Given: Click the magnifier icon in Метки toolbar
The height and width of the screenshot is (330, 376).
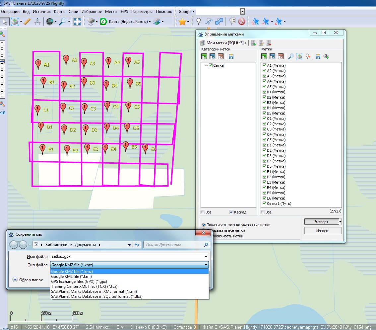Looking at the screenshot, I should pyautogui.click(x=291, y=56).
